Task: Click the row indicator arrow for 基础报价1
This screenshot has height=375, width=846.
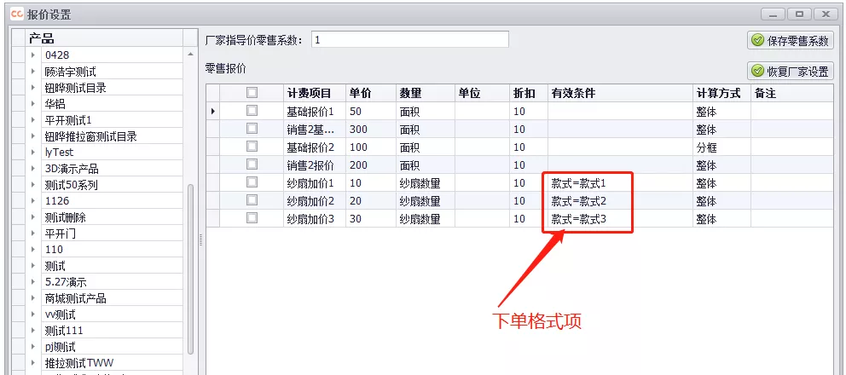Action: [x=212, y=112]
